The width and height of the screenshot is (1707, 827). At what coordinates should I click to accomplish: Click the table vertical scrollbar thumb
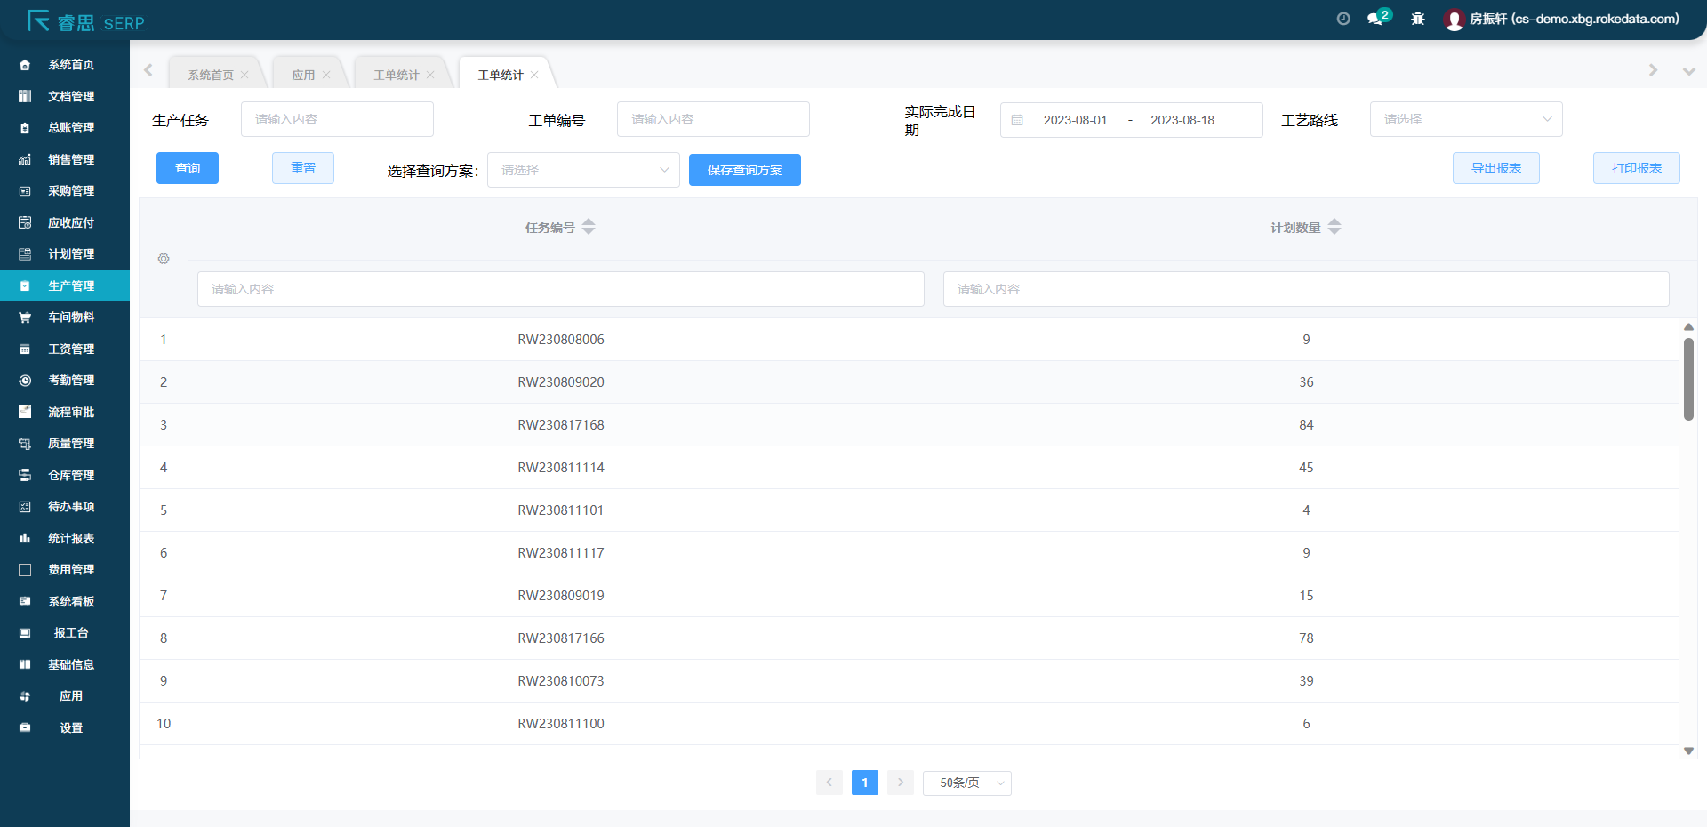click(1688, 378)
